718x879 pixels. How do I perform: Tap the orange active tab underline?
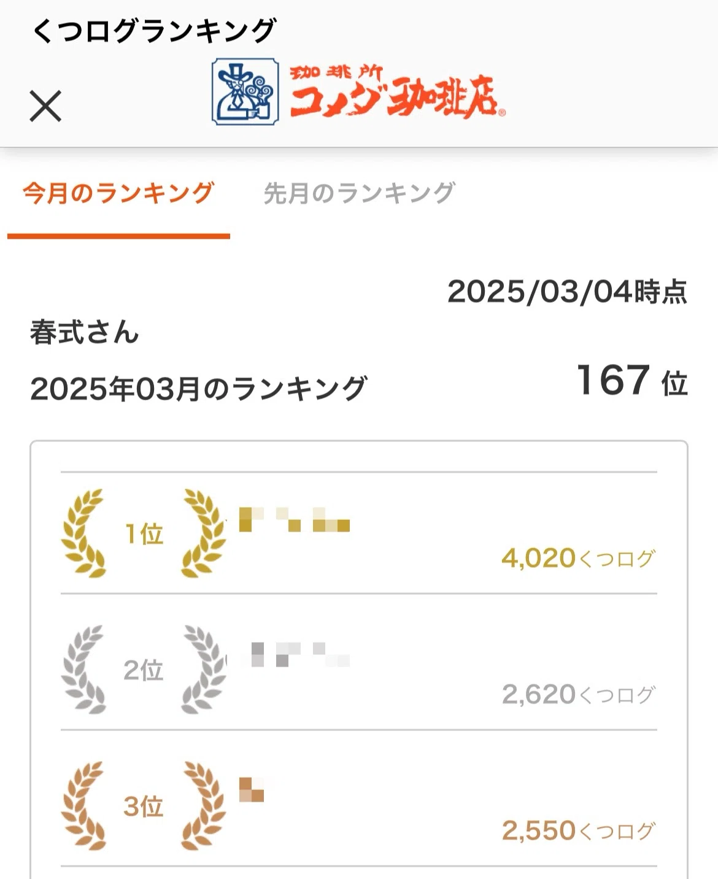(118, 236)
